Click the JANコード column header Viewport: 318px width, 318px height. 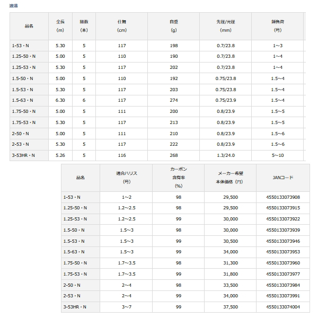283,178
